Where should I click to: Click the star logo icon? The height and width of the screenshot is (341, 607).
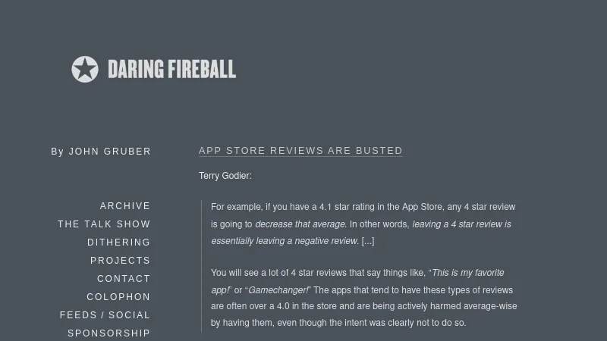pyautogui.click(x=85, y=70)
